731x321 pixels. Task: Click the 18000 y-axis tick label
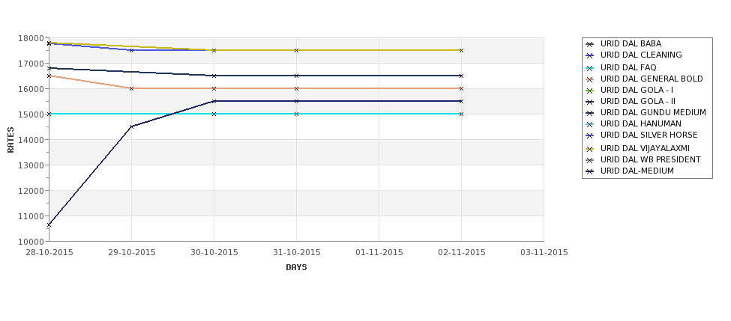[x=34, y=38]
